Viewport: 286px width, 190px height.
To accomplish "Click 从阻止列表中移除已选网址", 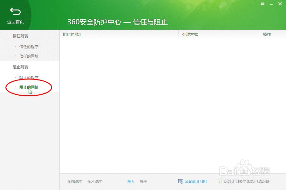I will coord(246,182).
